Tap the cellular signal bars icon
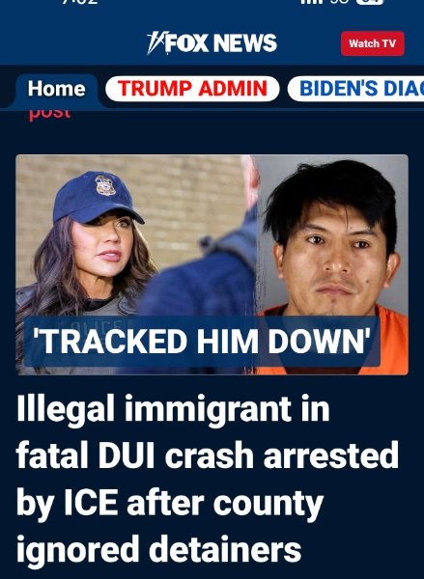Image resolution: width=424 pixels, height=579 pixels. pyautogui.click(x=312, y=2)
